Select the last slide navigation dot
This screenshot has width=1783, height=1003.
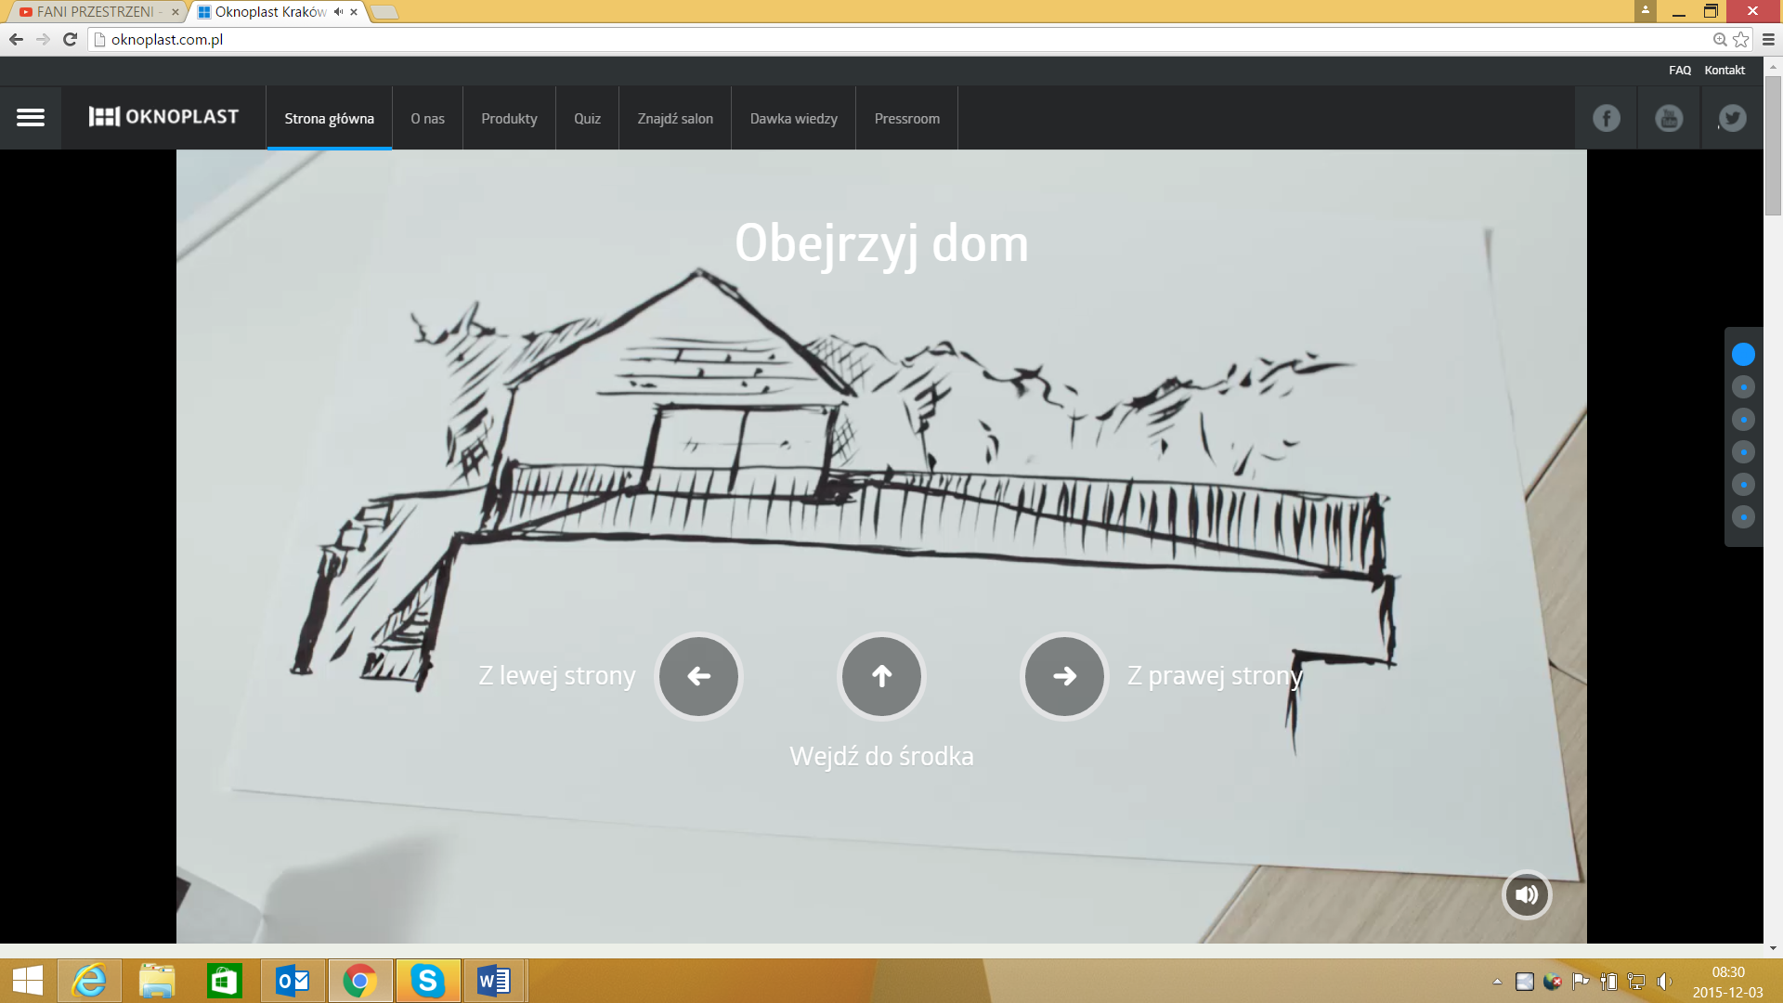(x=1743, y=517)
